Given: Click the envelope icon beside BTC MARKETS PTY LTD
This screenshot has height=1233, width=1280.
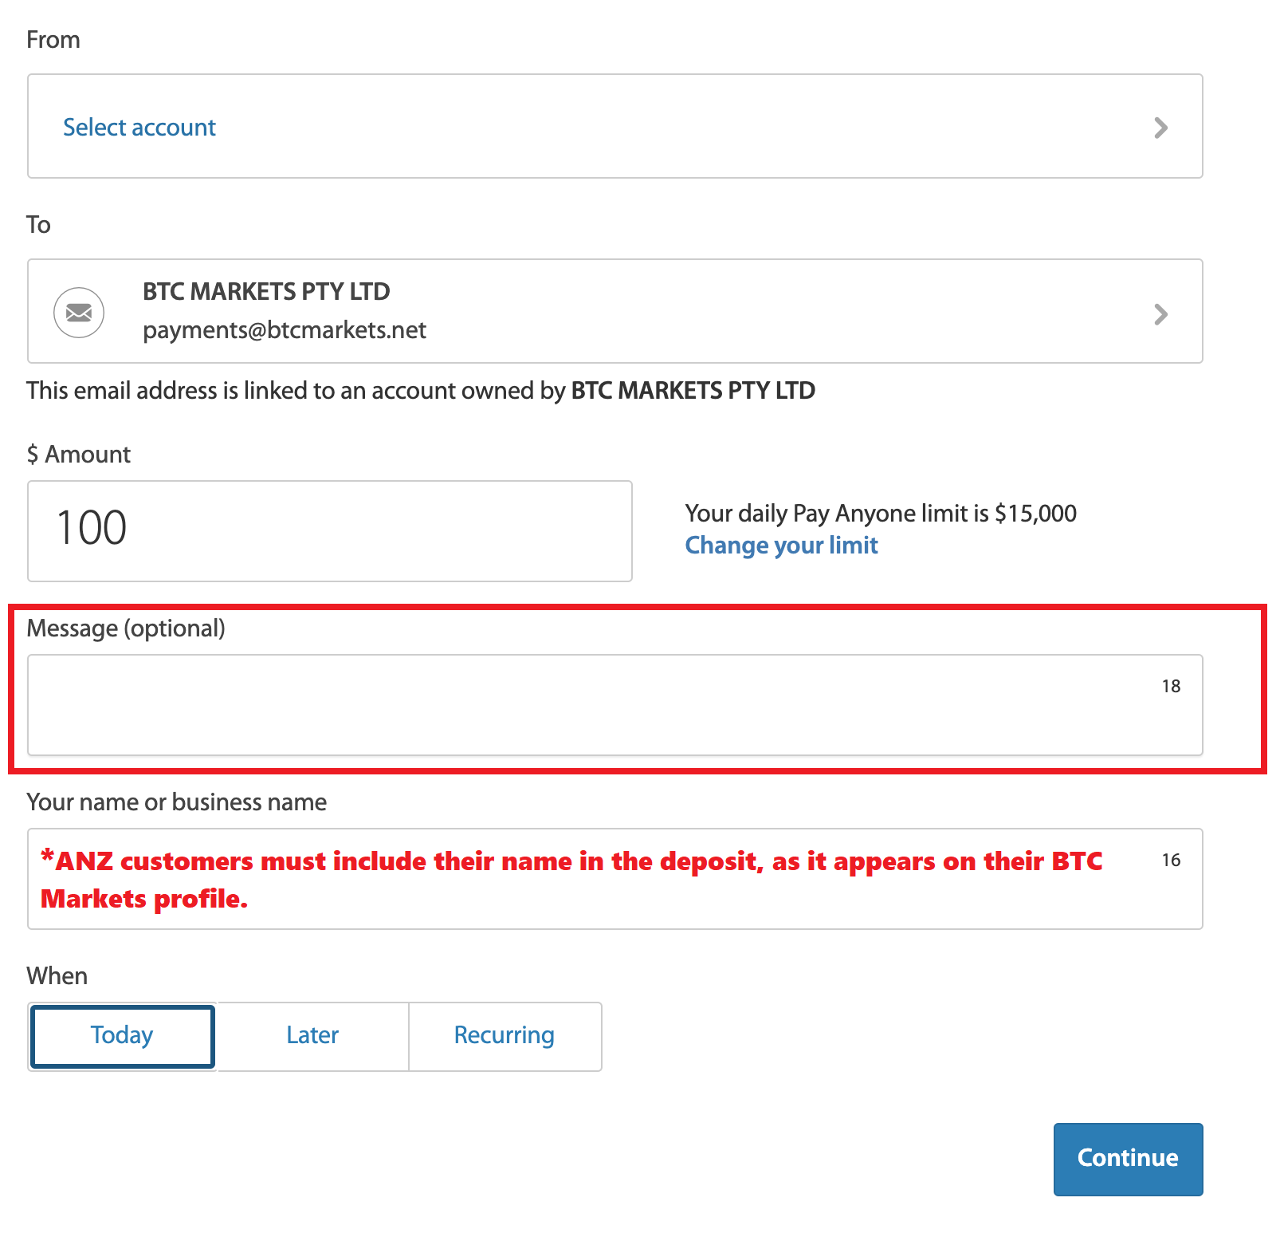Looking at the screenshot, I should point(78,313).
